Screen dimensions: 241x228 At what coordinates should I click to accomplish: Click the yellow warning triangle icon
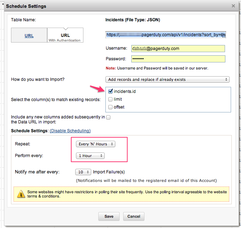pos(22,194)
